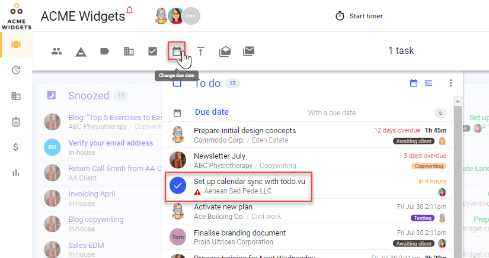Click the Ace Building Co. client name
This screenshot has width=489, height=258.
[219, 217]
